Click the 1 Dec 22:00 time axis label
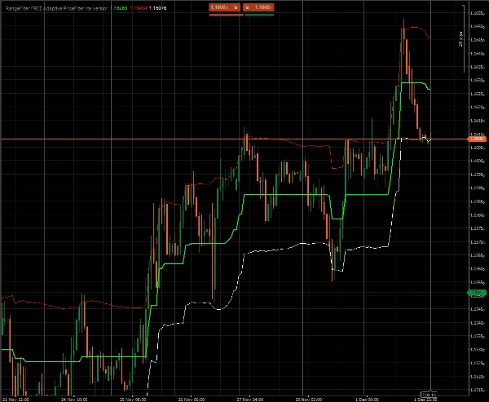Screen dimensions: 489x402 425,400
